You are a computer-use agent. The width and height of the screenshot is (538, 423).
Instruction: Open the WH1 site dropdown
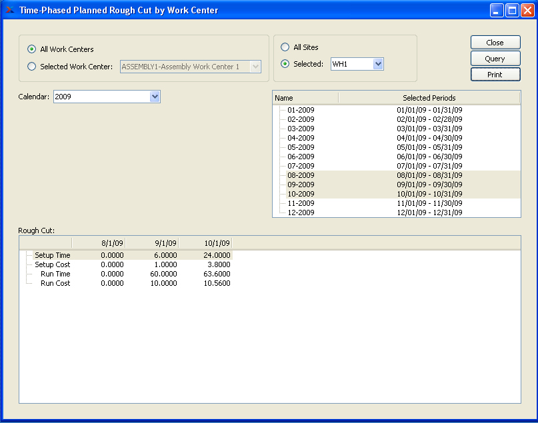(x=378, y=64)
